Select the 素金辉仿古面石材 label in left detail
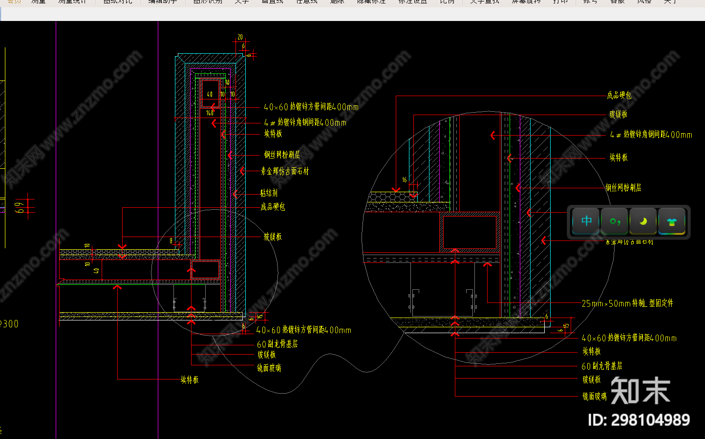 tap(285, 171)
